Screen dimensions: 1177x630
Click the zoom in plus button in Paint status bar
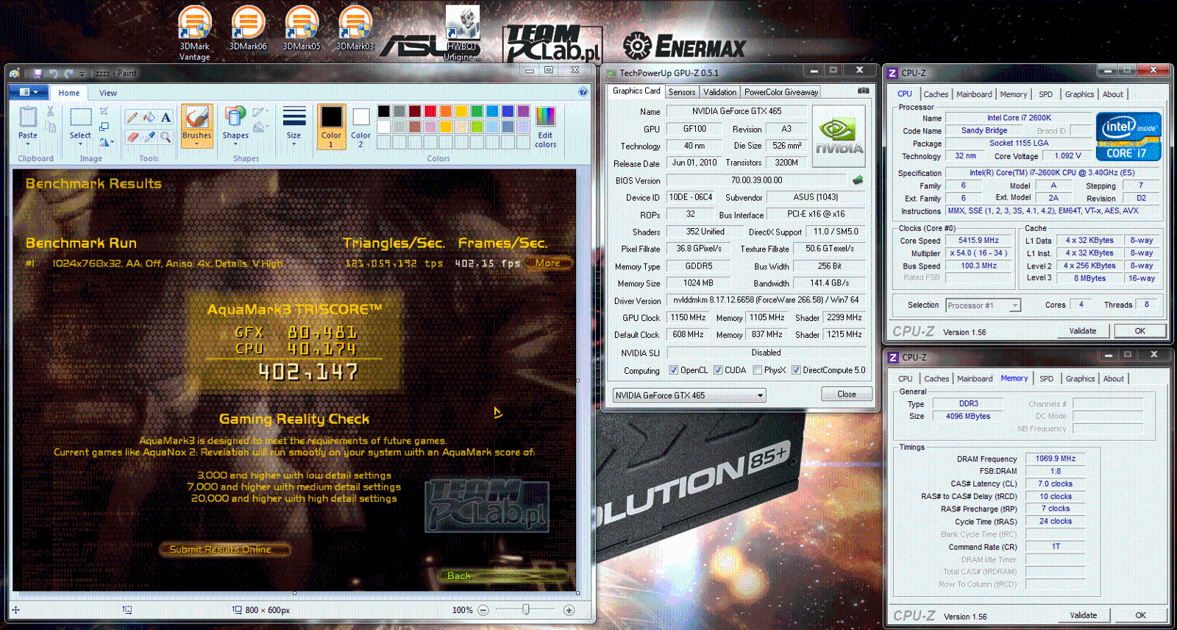point(569,610)
